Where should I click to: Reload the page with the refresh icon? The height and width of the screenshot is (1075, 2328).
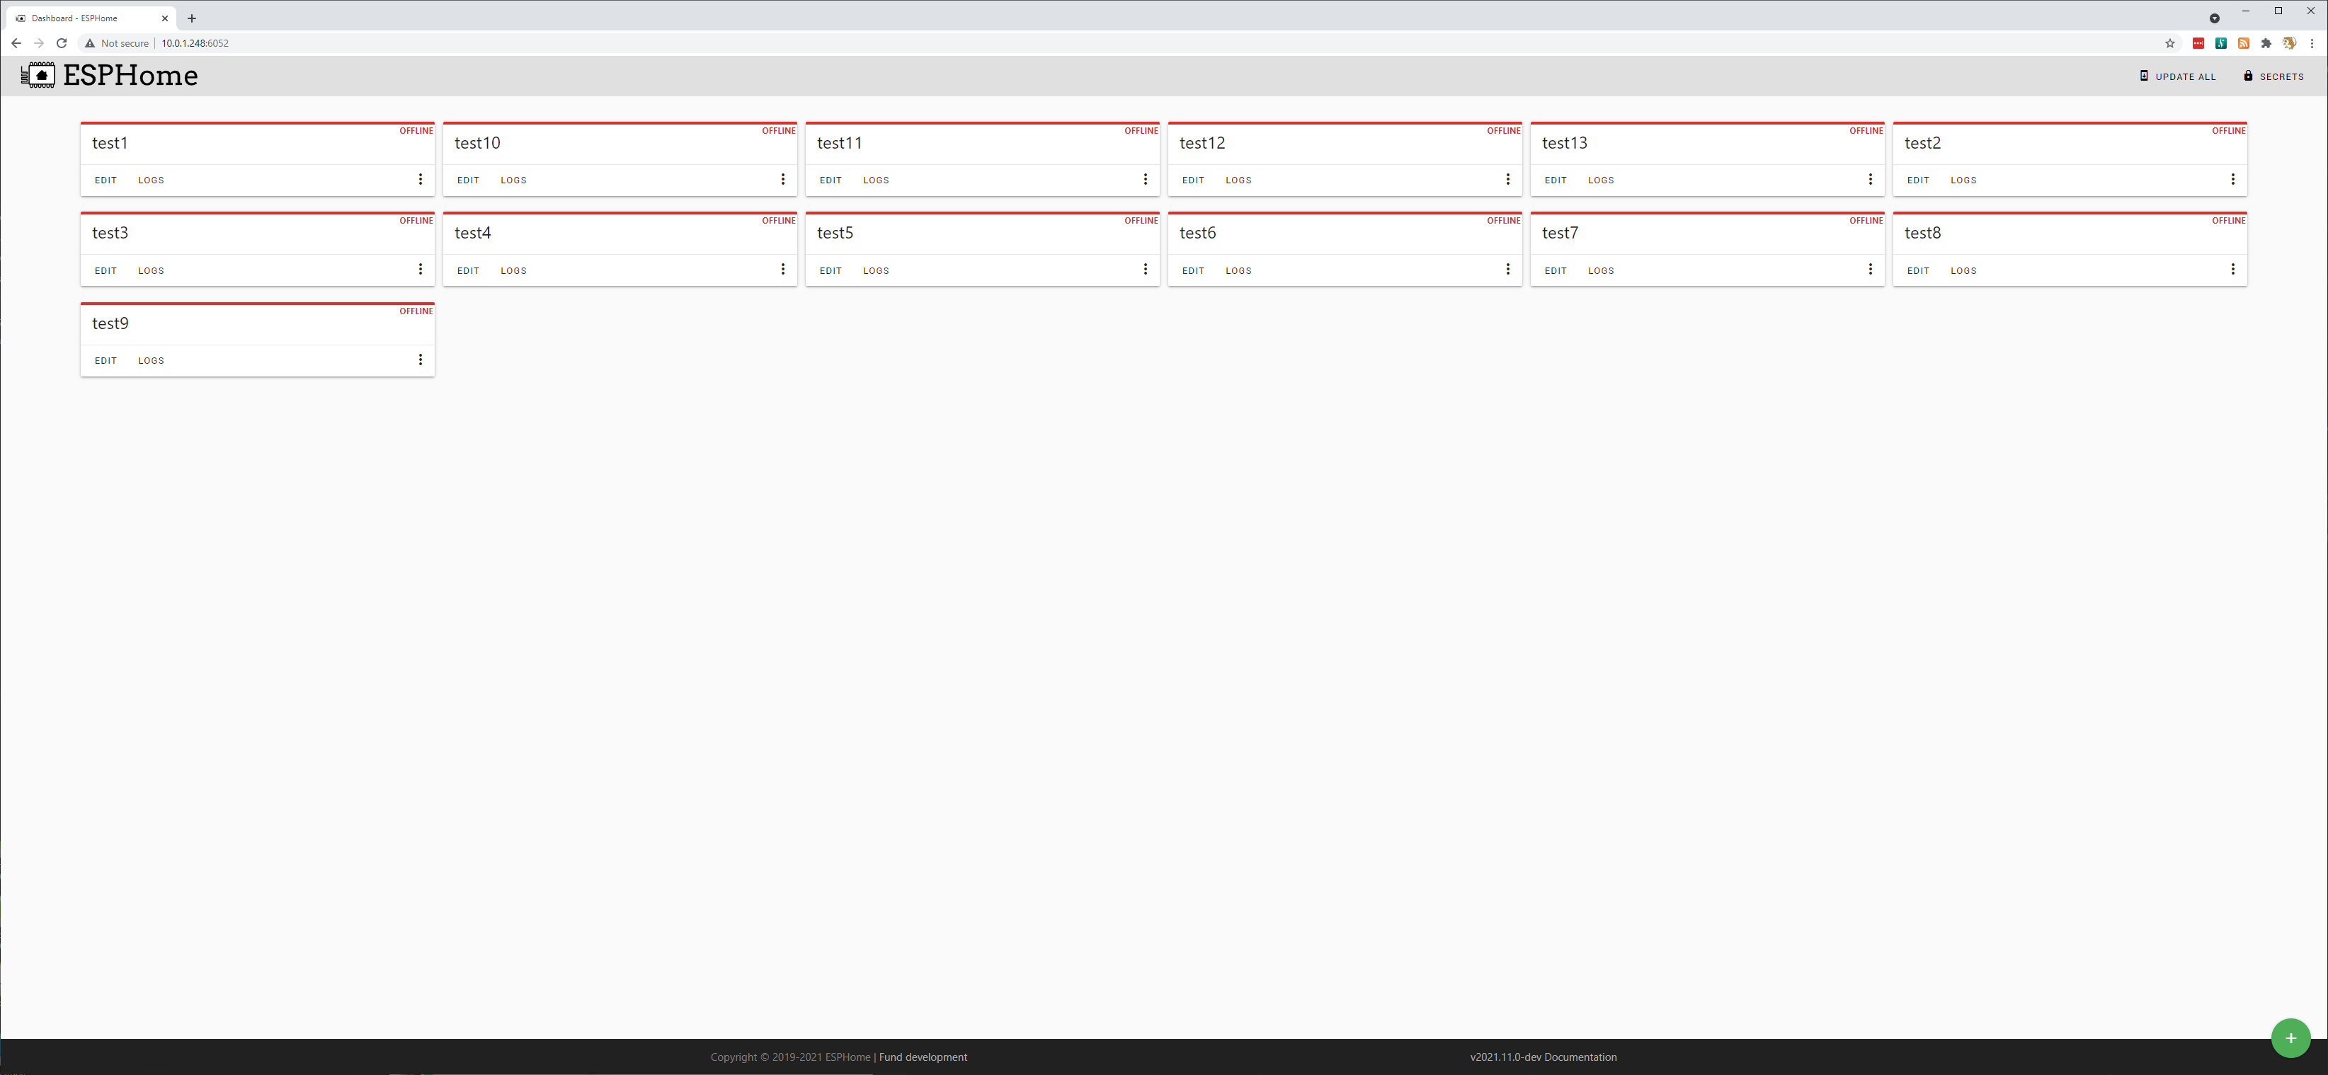pos(62,43)
